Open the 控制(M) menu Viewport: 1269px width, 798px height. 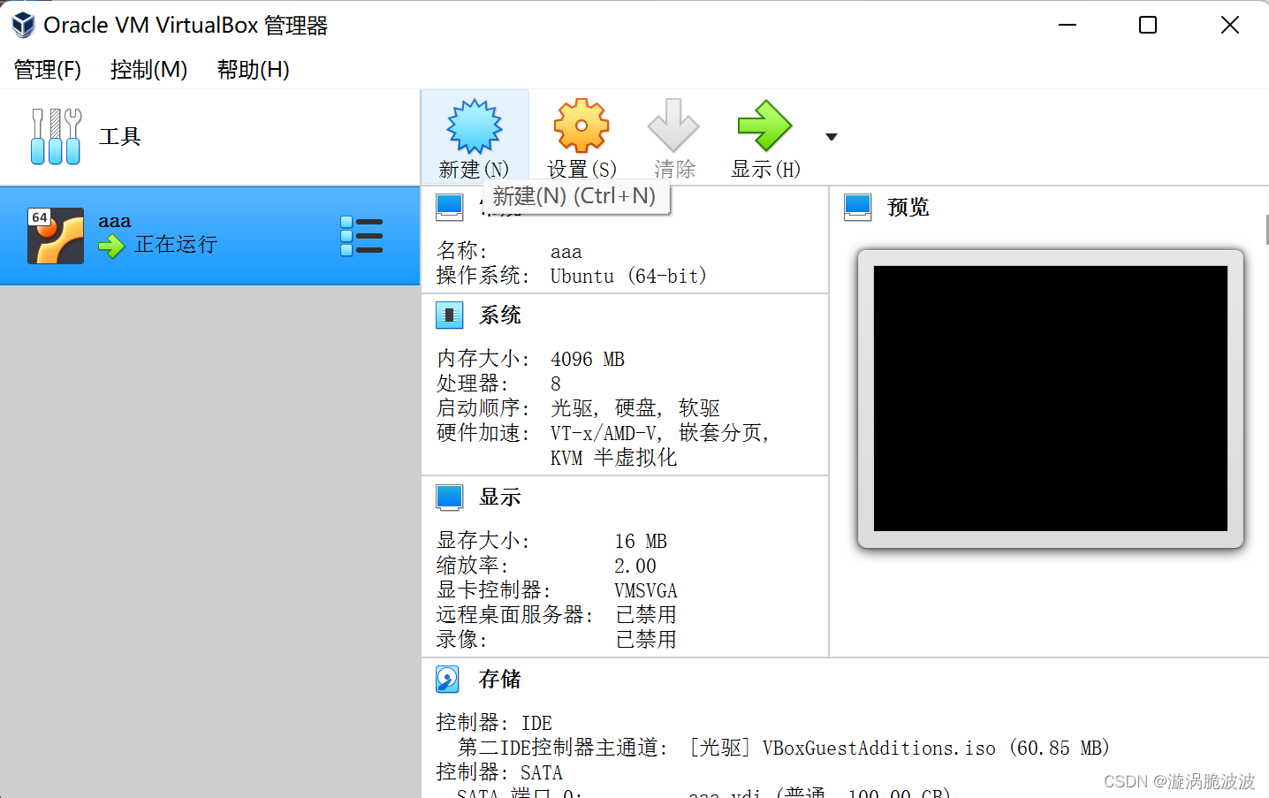(x=149, y=70)
